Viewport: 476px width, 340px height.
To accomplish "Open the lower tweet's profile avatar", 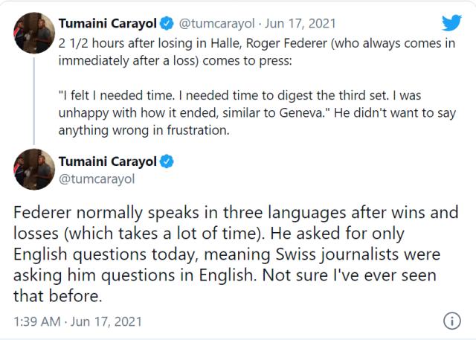I will pyautogui.click(x=32, y=169).
